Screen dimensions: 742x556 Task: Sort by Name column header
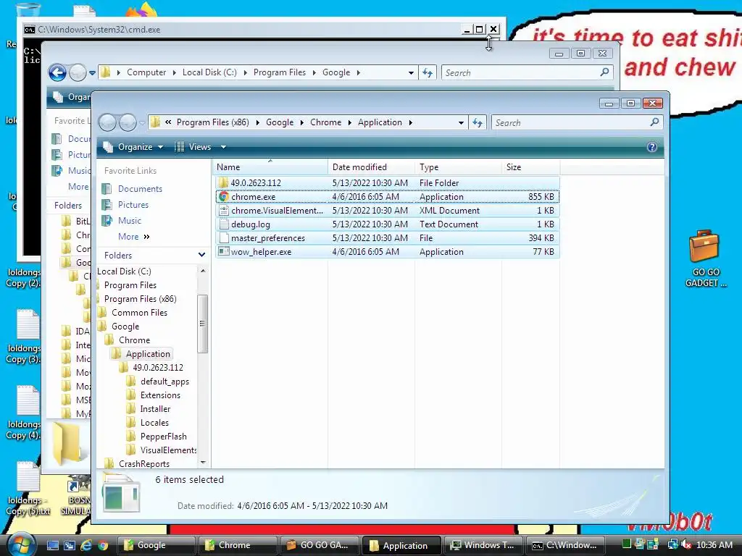click(x=270, y=167)
